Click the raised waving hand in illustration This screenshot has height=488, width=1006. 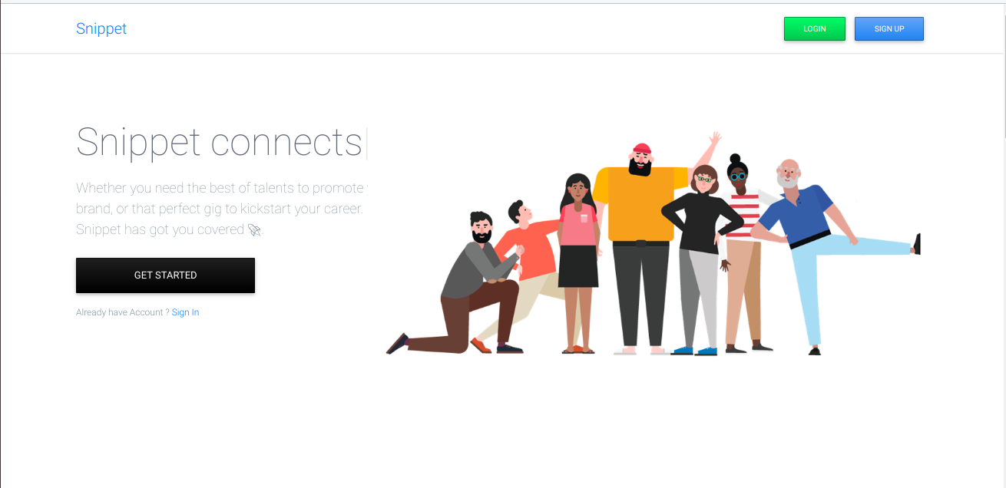[715, 140]
